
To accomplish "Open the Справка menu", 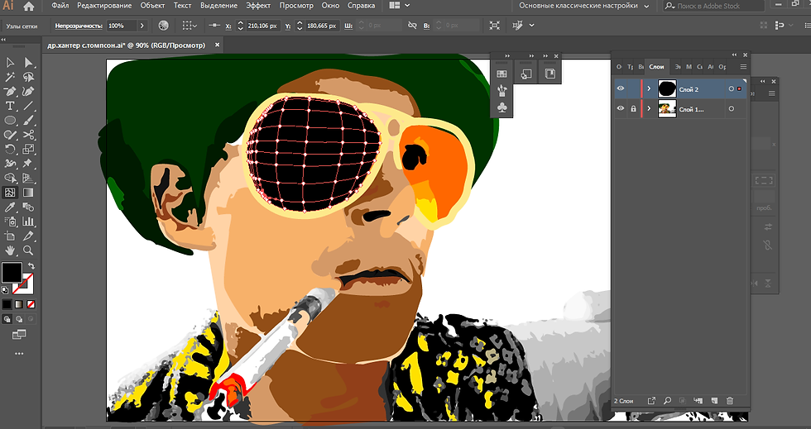I will pos(362,6).
